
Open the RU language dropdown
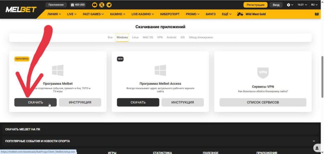tap(314, 5)
